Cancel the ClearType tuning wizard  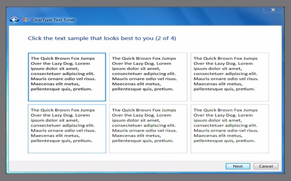pyautogui.click(x=266, y=166)
